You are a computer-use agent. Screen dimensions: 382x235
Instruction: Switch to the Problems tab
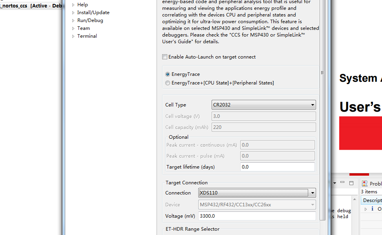(372, 184)
